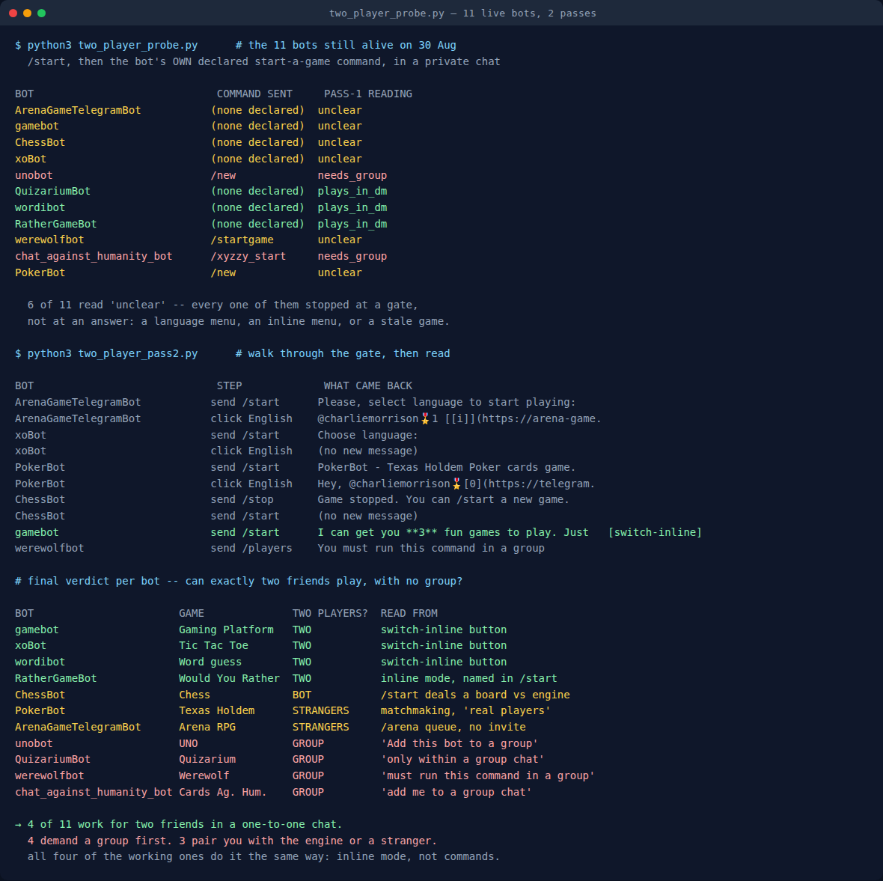
Task: Click 'Please, select language to start playing:'
Action: (x=447, y=402)
